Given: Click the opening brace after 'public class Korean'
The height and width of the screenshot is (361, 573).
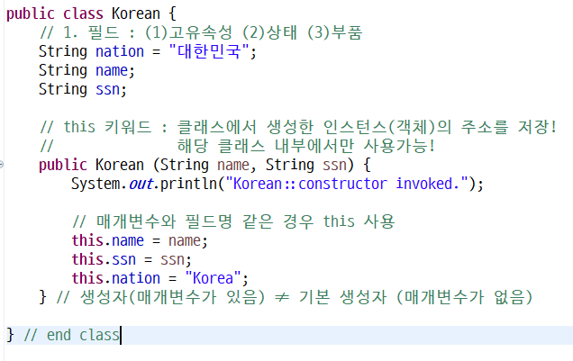Looking at the screenshot, I should pyautogui.click(x=172, y=14).
